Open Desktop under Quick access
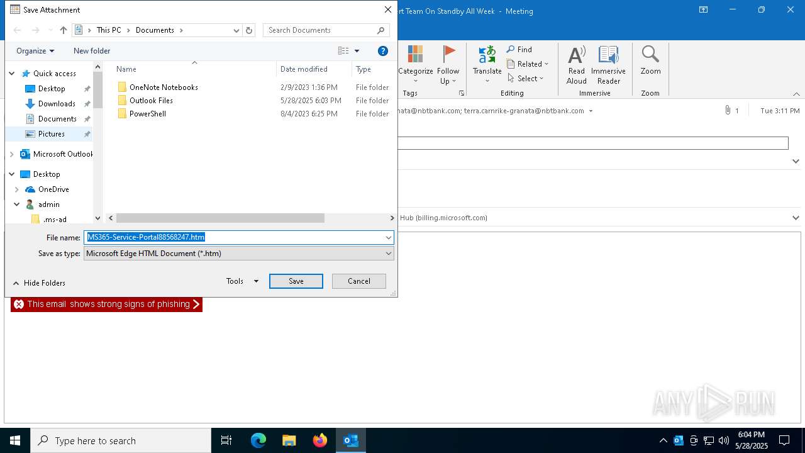 click(52, 89)
